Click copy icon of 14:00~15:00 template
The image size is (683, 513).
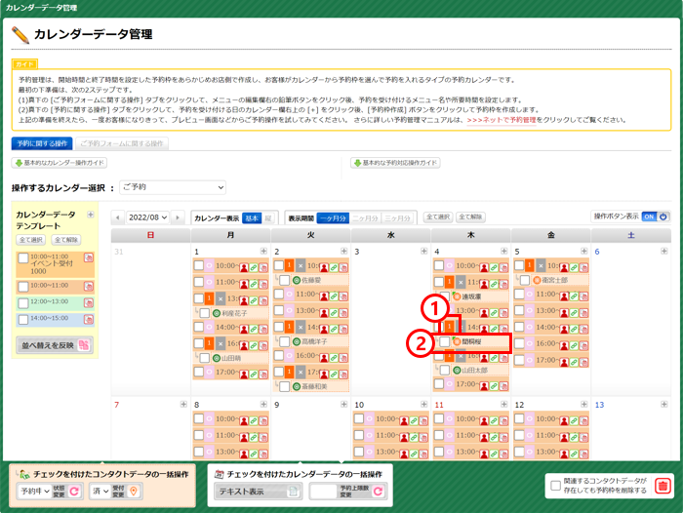click(89, 320)
